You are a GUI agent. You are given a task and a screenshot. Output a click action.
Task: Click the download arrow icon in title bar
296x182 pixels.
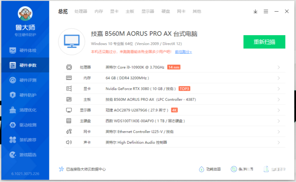(x=255, y=11)
